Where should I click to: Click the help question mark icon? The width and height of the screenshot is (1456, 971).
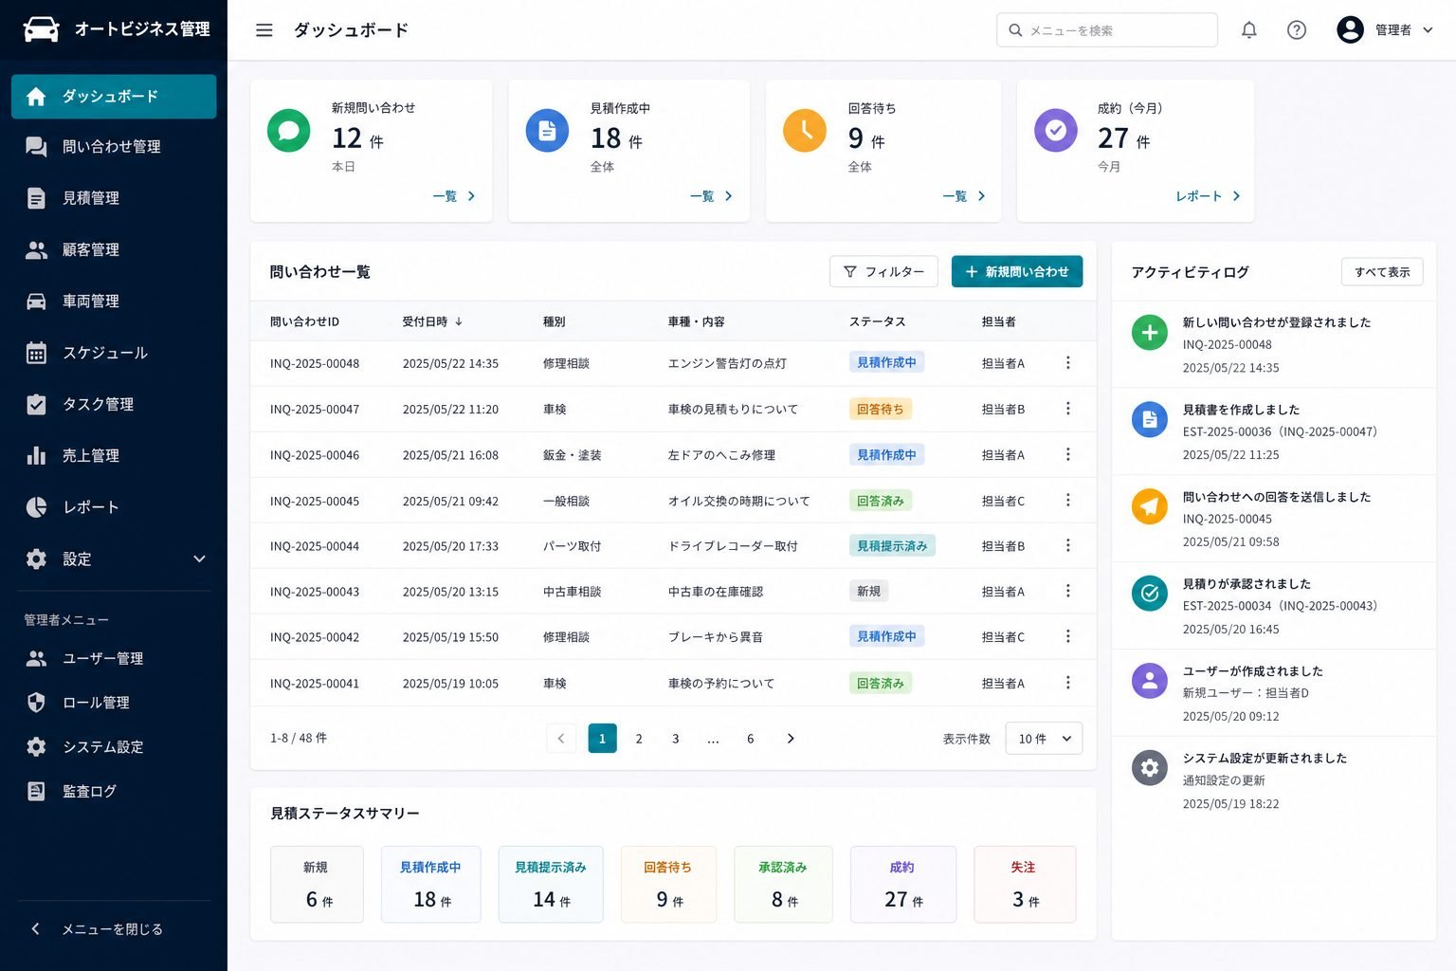[1297, 30]
